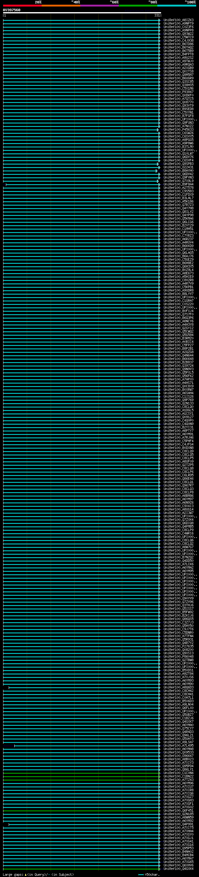Select the label UniRef100_Q39724
The height and width of the screenshot is (877, 199).
[x=178, y=366]
